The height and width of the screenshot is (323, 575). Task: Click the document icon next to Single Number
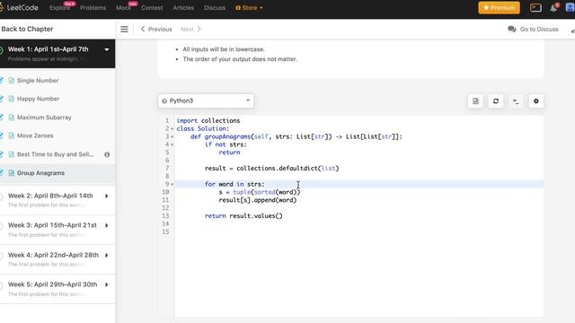pos(12,81)
